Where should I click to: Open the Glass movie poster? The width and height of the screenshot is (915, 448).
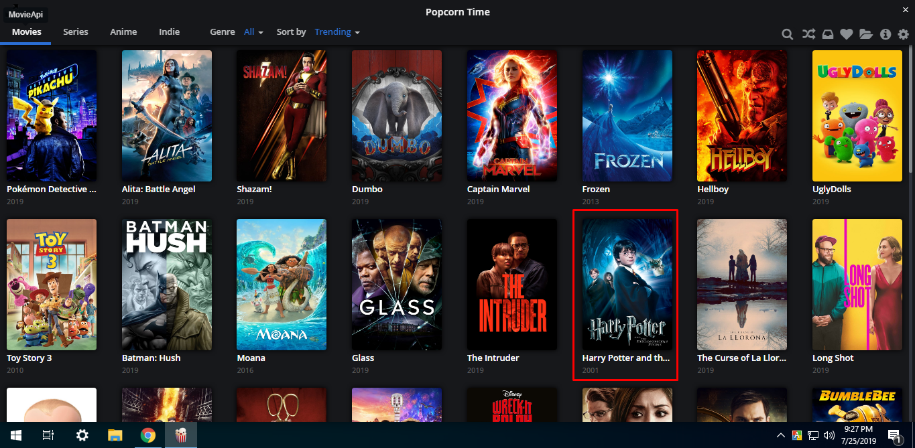coord(397,285)
